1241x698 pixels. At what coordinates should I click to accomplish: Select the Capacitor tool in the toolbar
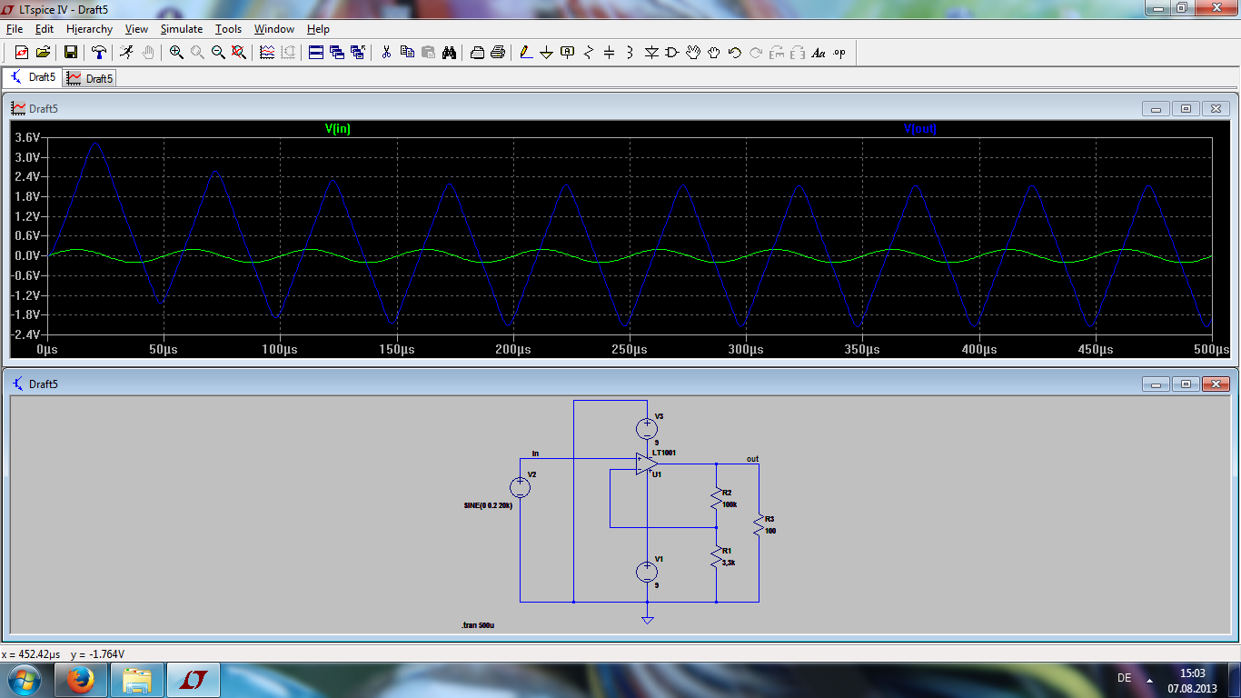coord(609,53)
